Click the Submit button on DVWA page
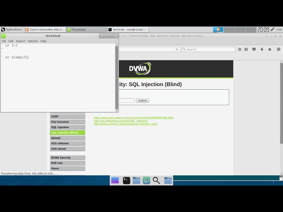Viewport: 283px width, 212px height. pyautogui.click(x=142, y=101)
